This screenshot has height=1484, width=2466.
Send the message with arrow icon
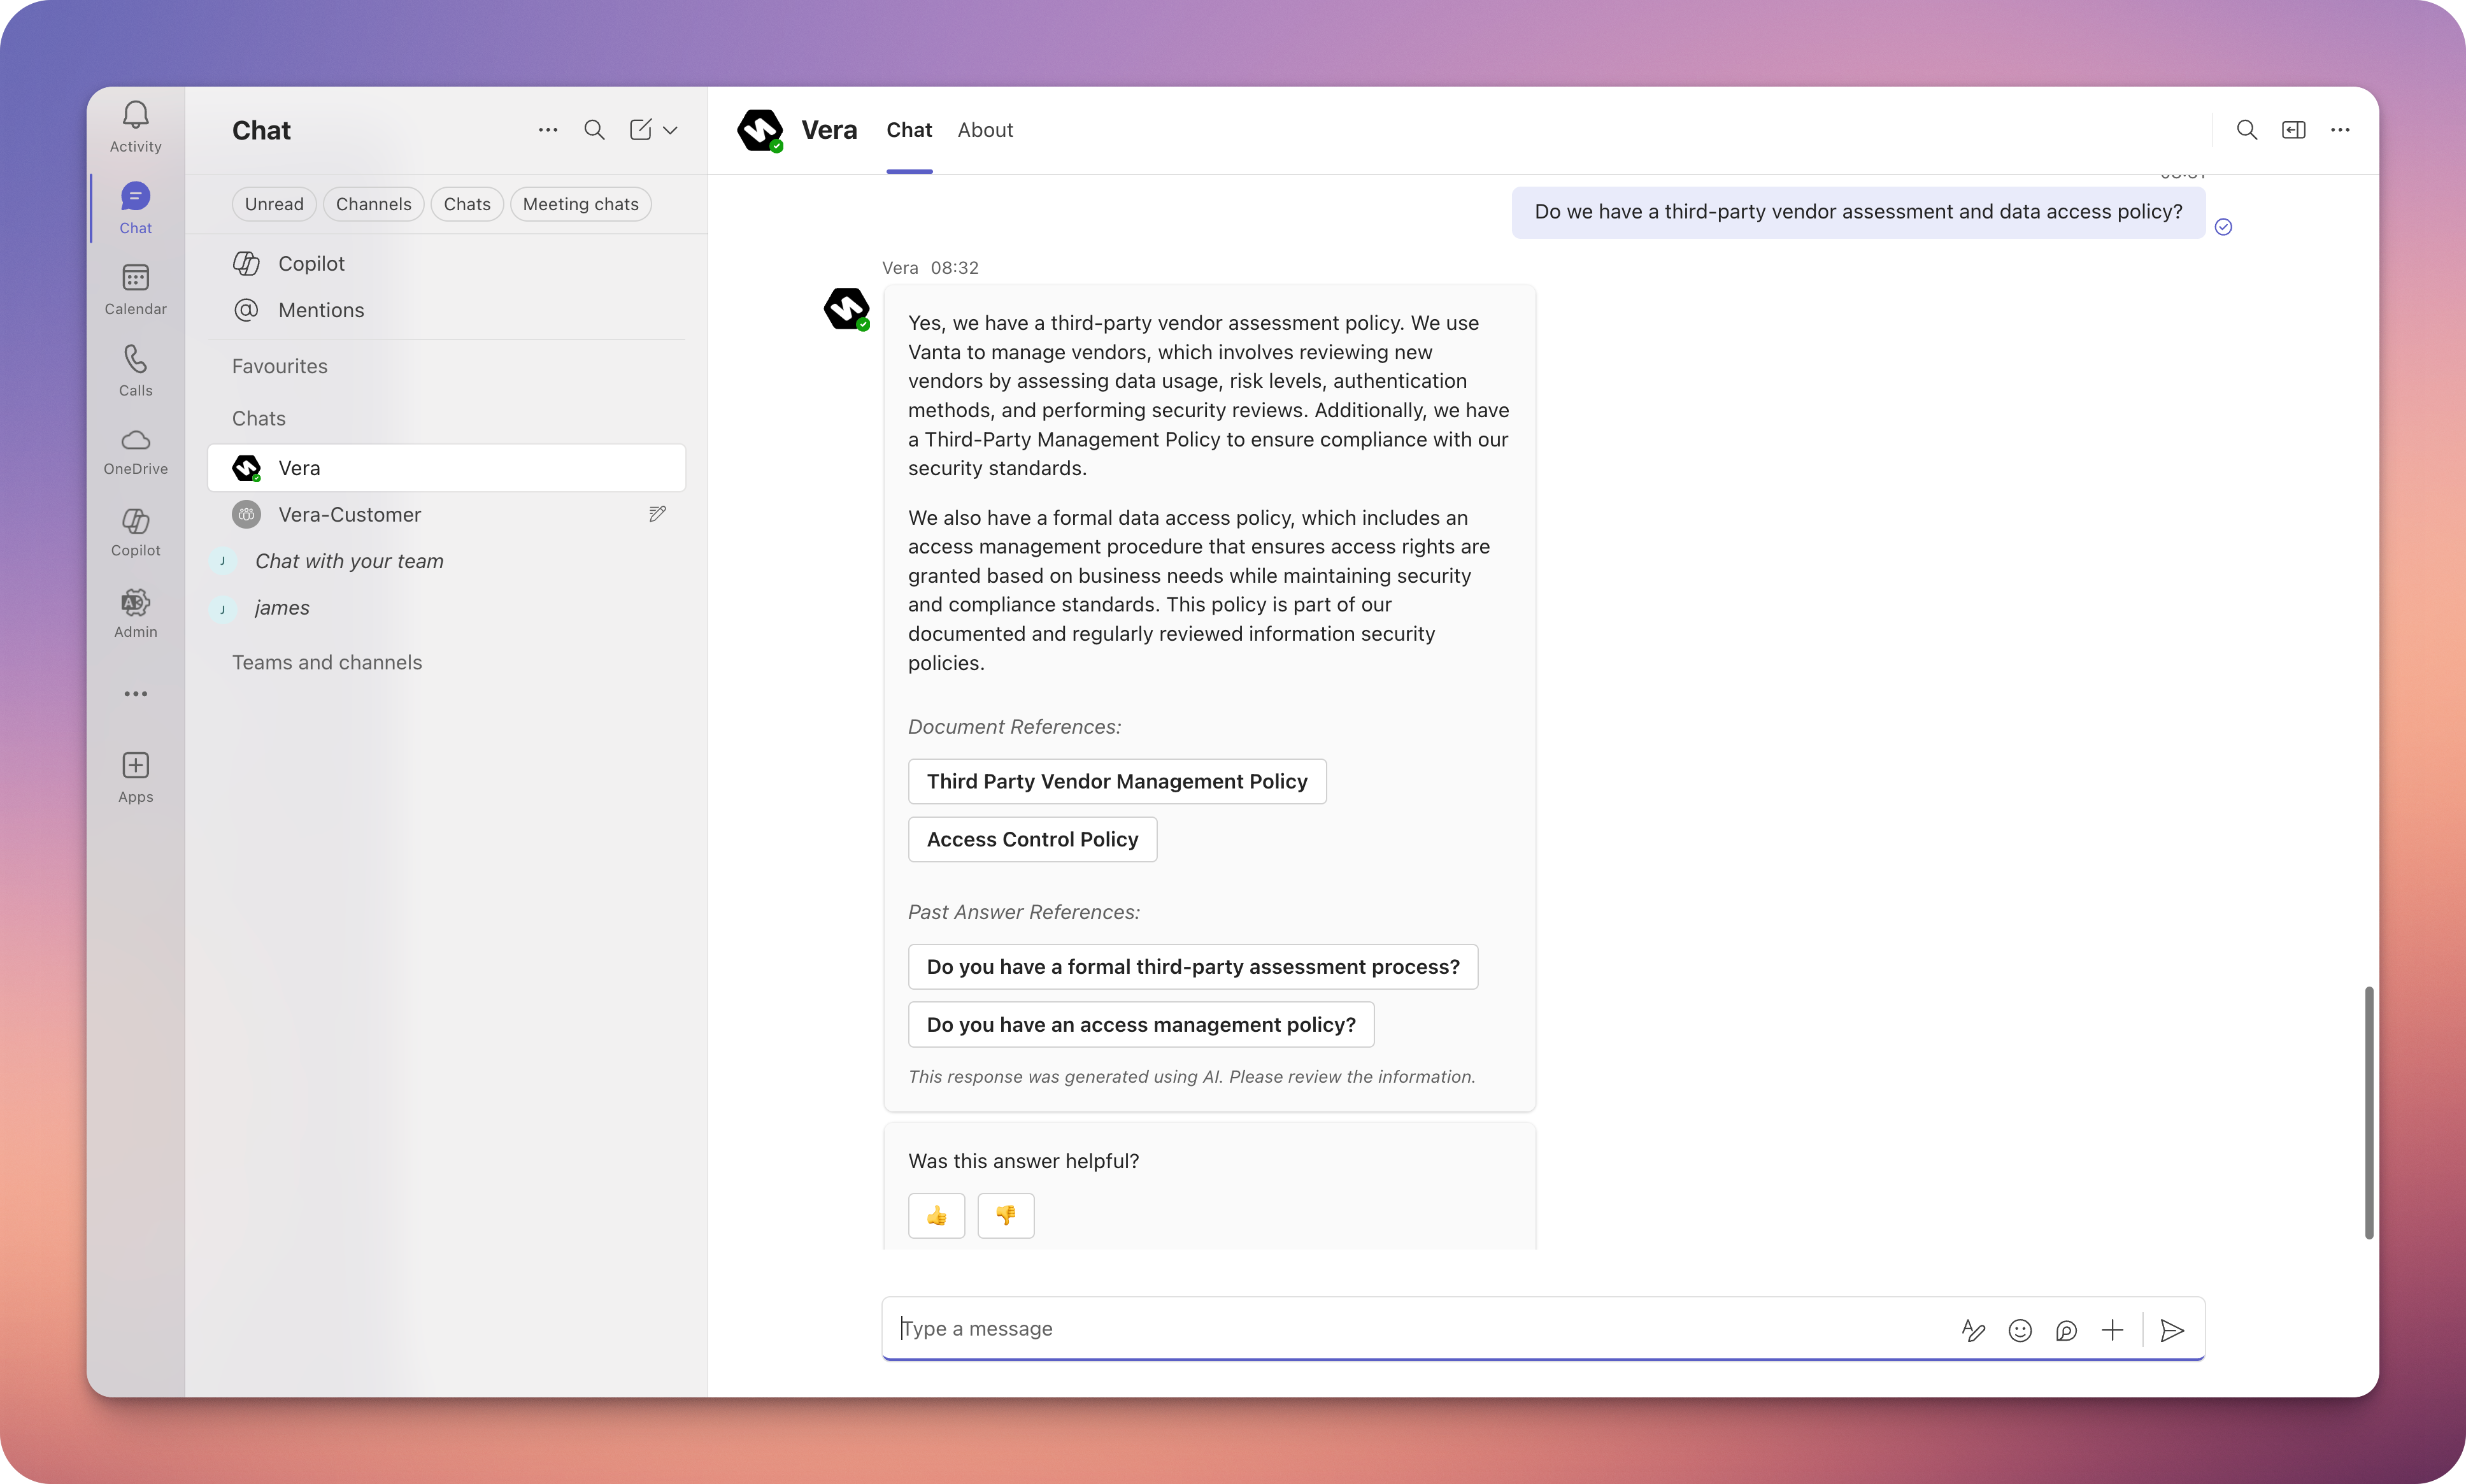(2171, 1330)
